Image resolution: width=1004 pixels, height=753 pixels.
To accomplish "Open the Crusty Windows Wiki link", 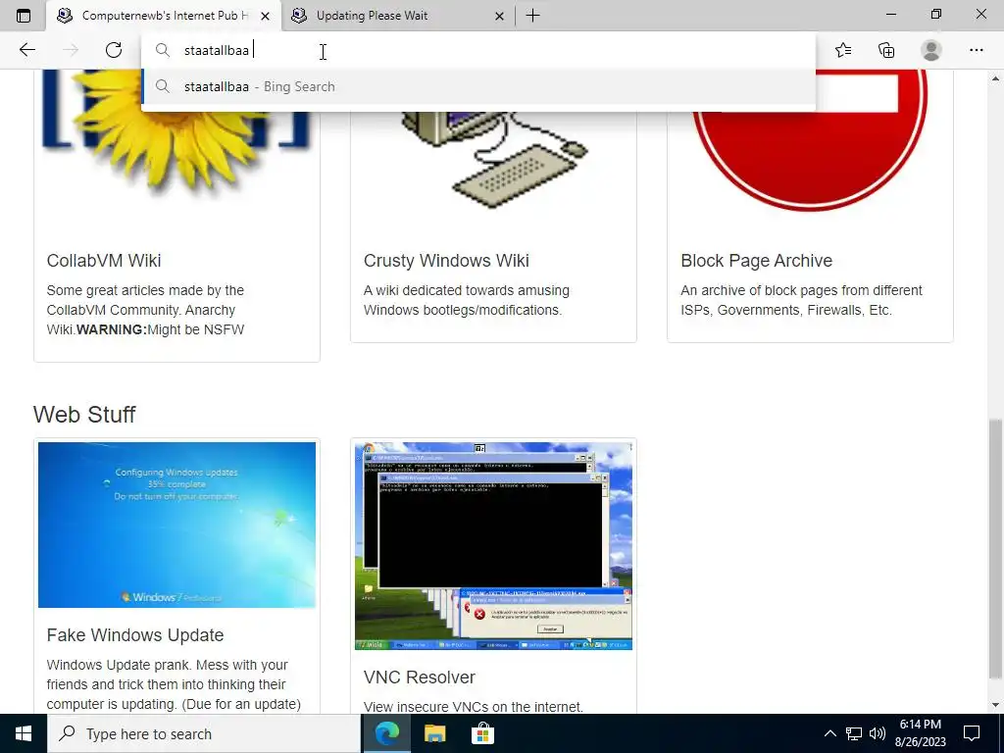I will tap(446, 261).
